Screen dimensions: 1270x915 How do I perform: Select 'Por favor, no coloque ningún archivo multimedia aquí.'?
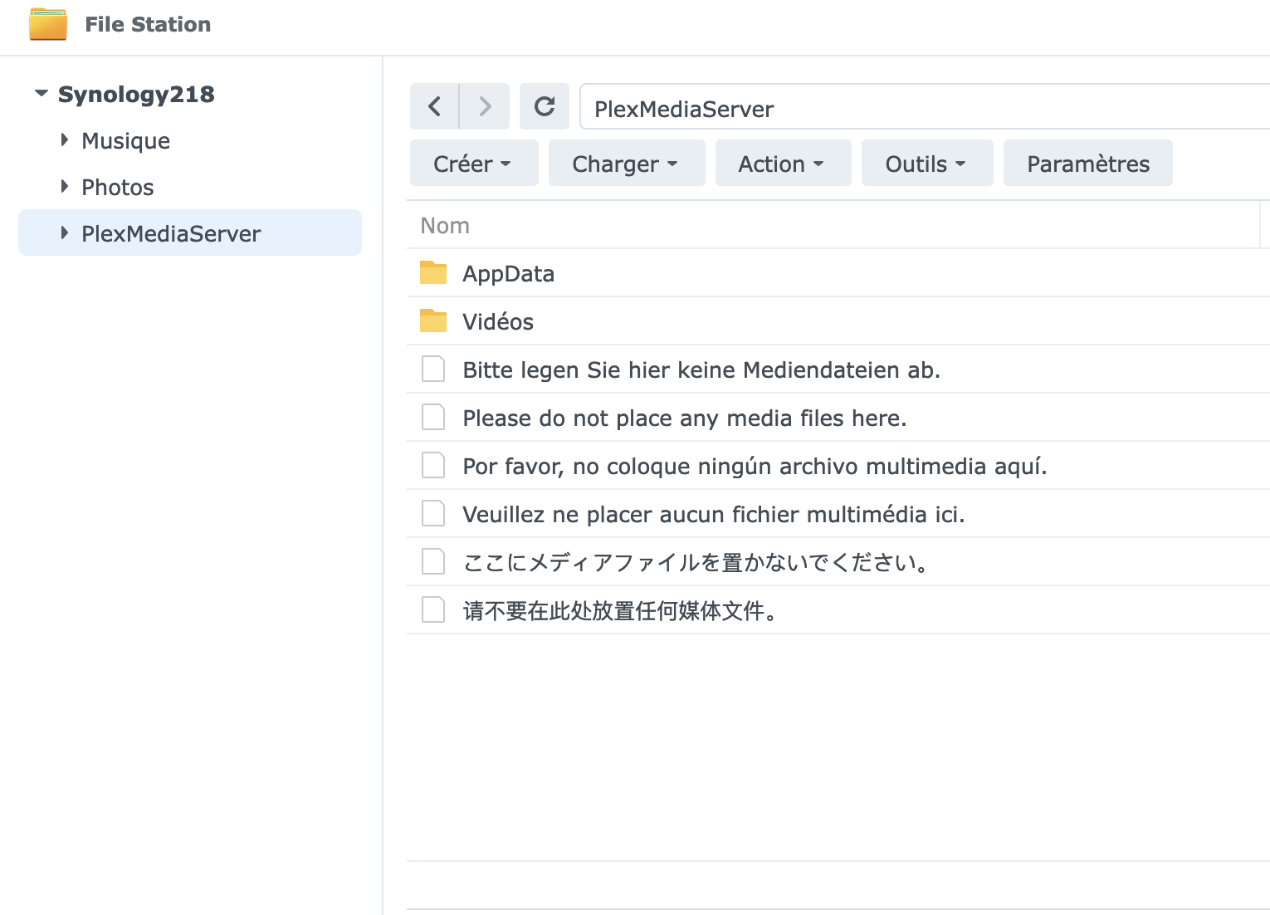coord(755,467)
